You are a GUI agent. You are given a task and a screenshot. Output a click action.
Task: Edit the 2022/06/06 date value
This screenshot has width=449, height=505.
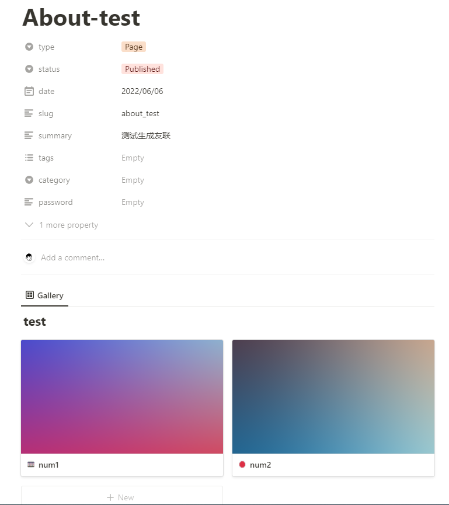(x=142, y=91)
